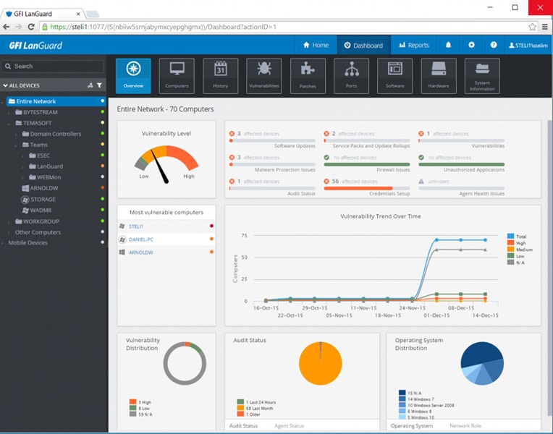
Task: Click the Search devices field
Action: coord(53,67)
